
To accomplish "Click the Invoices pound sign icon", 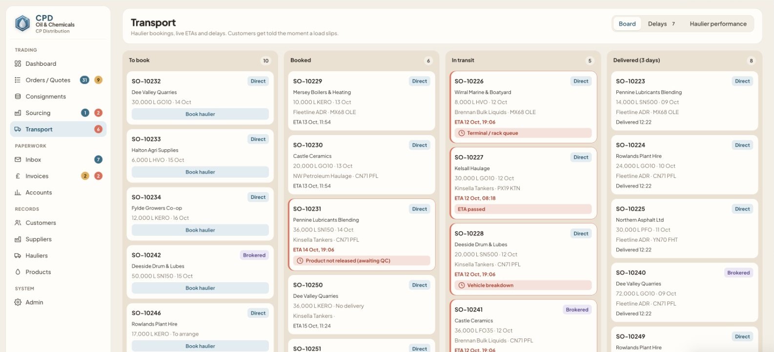I will coord(18,176).
